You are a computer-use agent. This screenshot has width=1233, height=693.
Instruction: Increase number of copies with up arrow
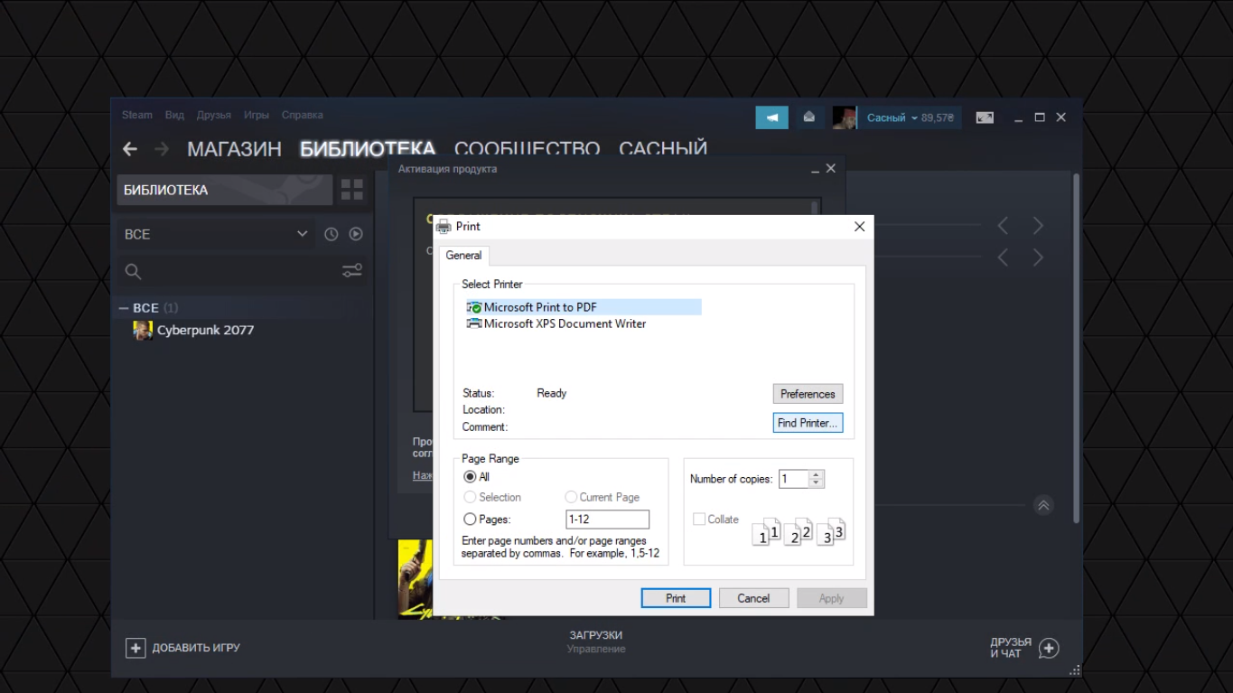(816, 474)
